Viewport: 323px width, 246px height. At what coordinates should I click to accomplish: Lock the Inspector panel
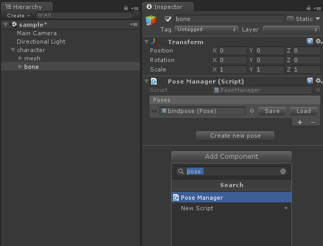[x=308, y=8]
